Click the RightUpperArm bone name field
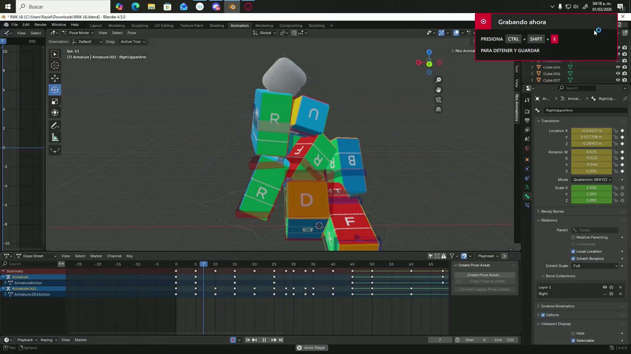This screenshot has height=354, width=631. coord(585,110)
